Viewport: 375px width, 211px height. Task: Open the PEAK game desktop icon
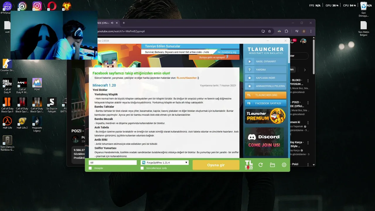point(37,84)
